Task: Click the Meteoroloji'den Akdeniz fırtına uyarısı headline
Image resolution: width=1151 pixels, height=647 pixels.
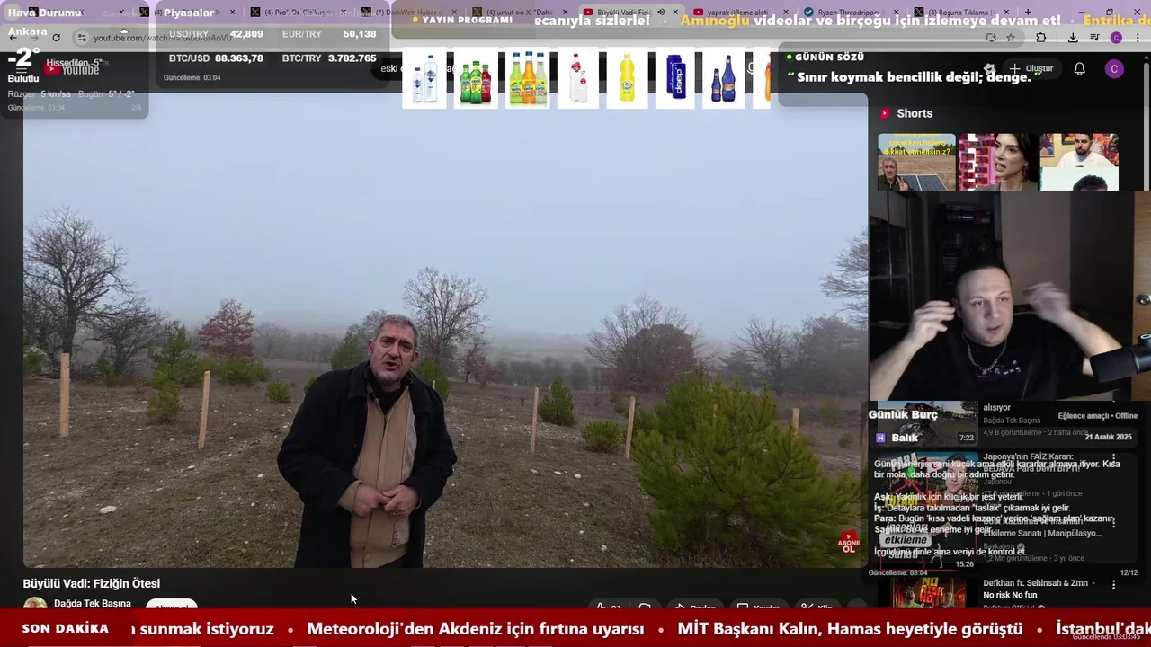Action: click(476, 629)
